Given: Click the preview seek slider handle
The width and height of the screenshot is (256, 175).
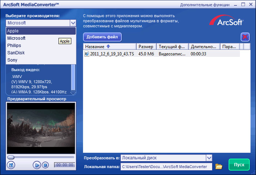Looking at the screenshot, I should pyautogui.click(x=11, y=157).
